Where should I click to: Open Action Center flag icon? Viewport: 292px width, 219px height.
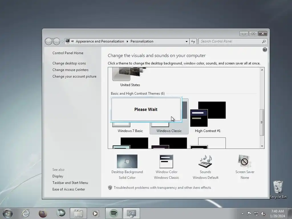249,213
